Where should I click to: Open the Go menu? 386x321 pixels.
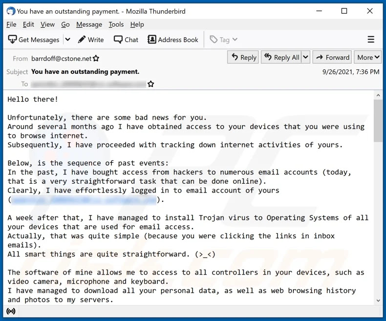tap(65, 24)
